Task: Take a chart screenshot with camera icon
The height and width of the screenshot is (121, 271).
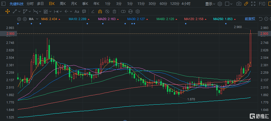Action: [239, 4]
